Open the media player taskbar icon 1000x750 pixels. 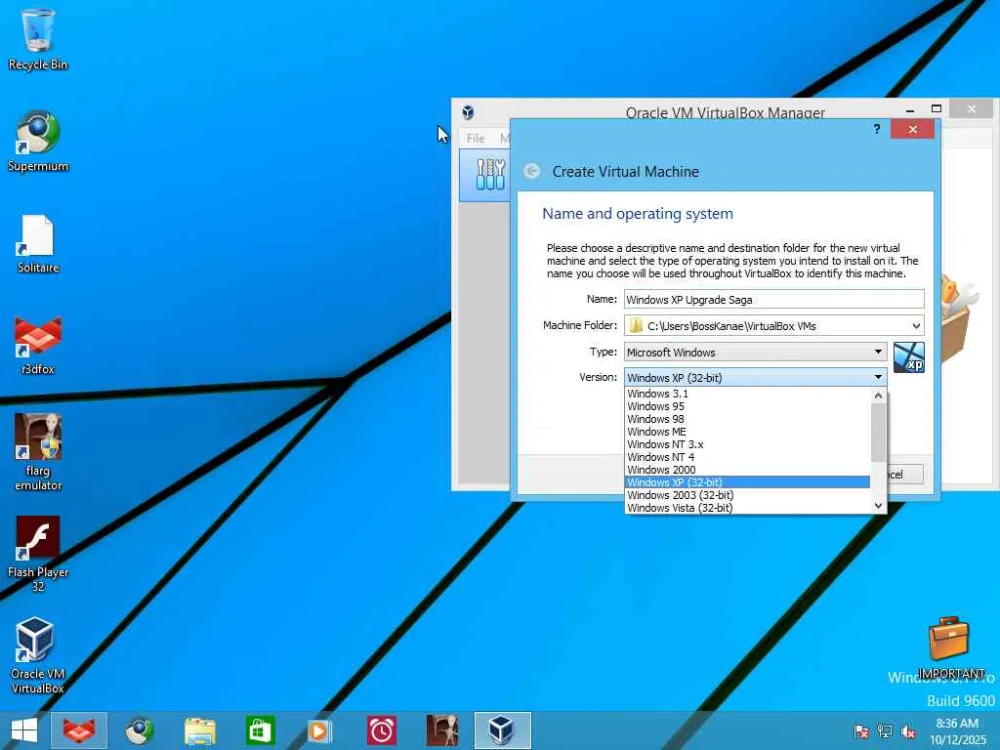[x=320, y=730]
